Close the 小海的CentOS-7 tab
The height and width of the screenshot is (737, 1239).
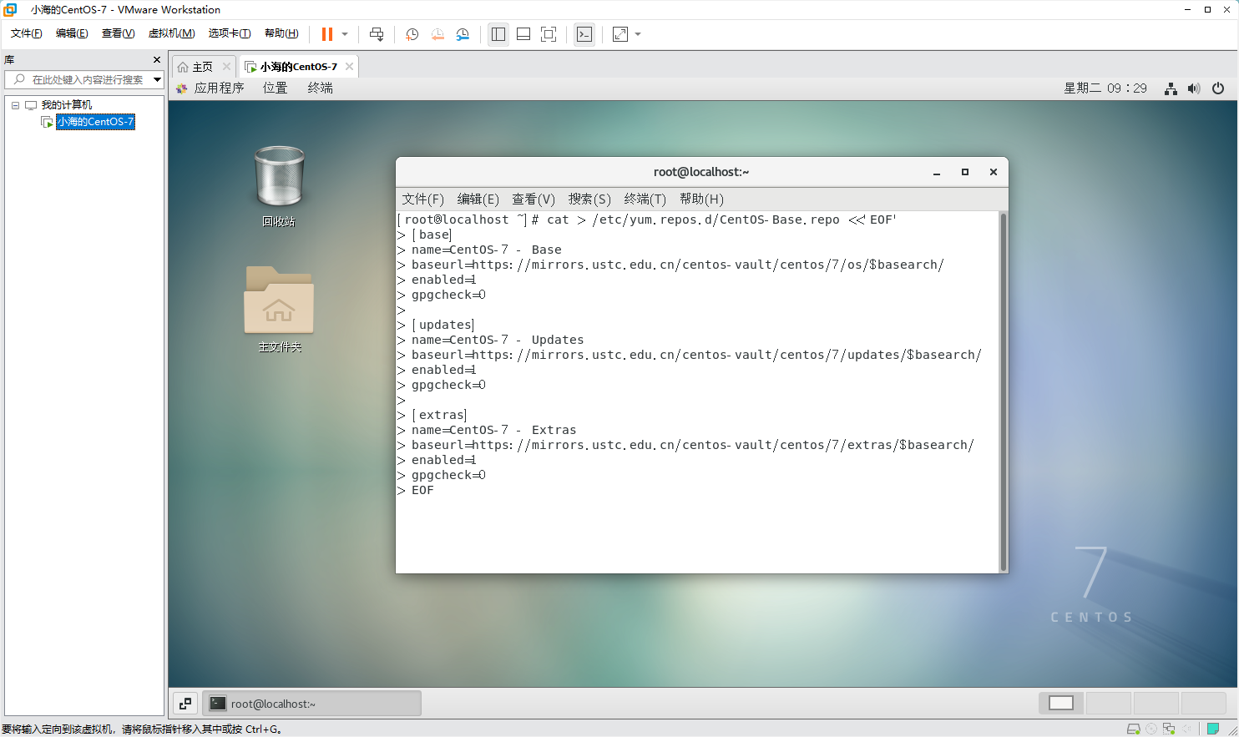click(349, 67)
